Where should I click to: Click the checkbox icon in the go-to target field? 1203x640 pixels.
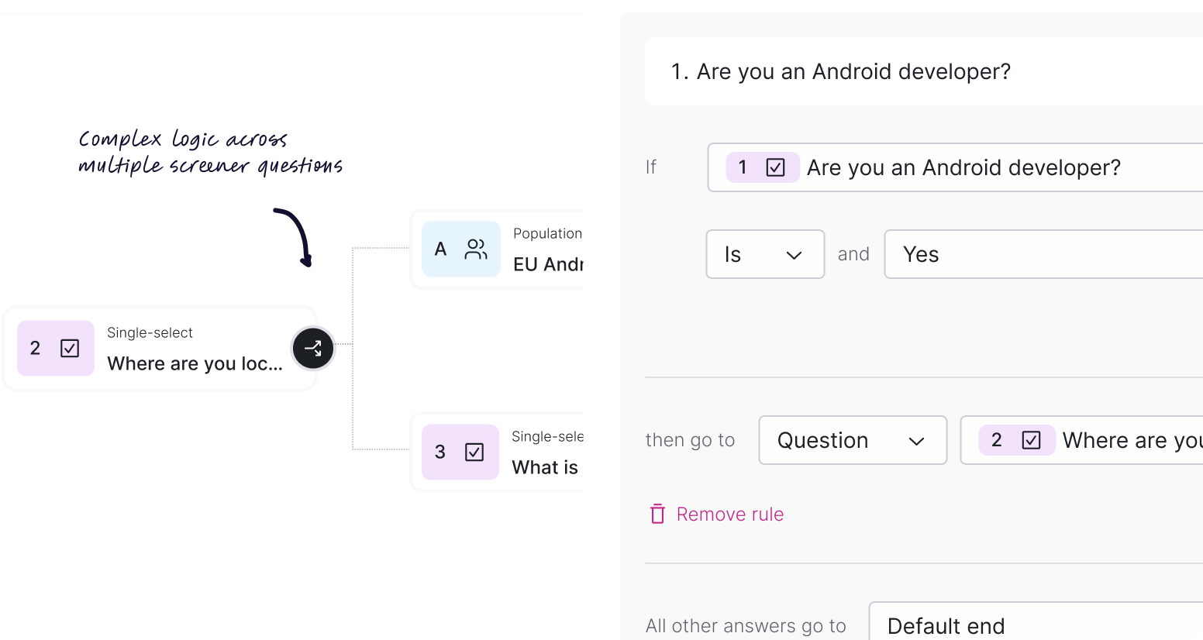pyautogui.click(x=1031, y=440)
